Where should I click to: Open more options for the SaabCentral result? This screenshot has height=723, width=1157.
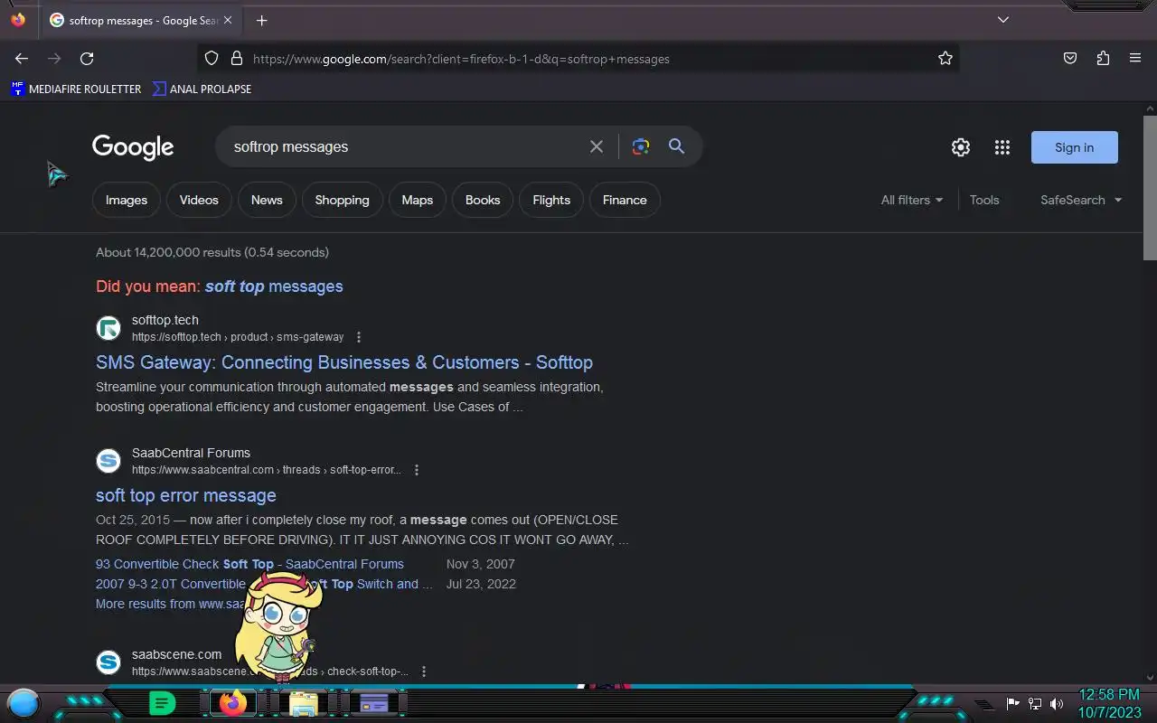click(417, 470)
